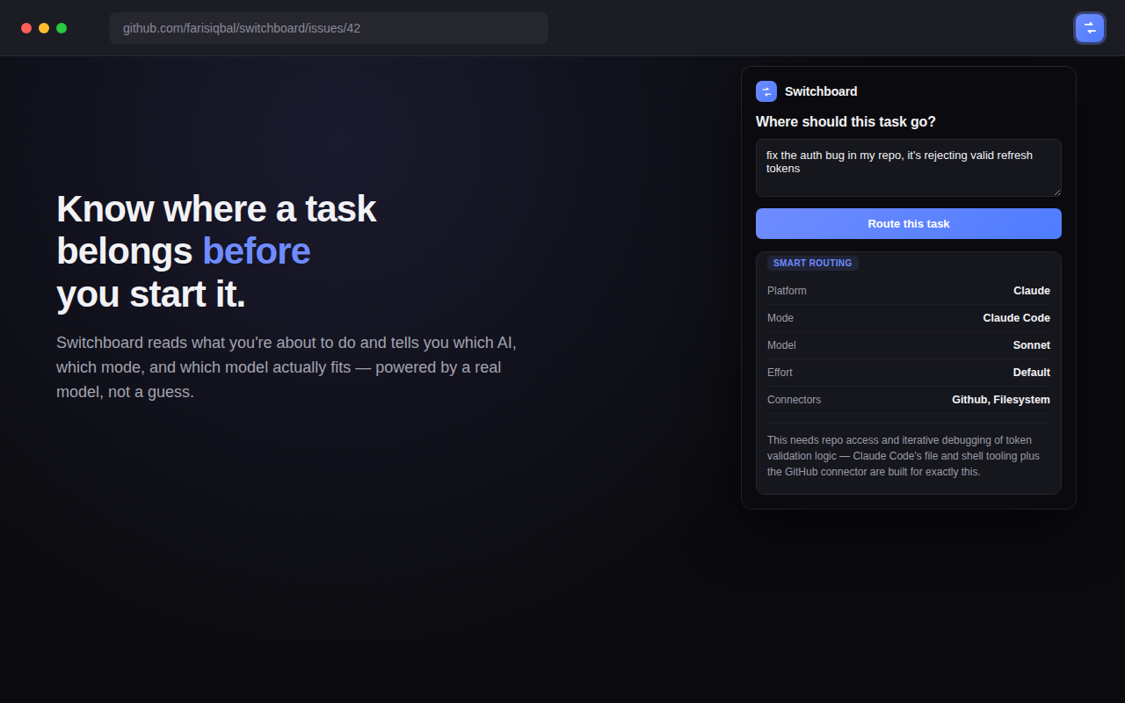Click the Mode row label

point(780,318)
